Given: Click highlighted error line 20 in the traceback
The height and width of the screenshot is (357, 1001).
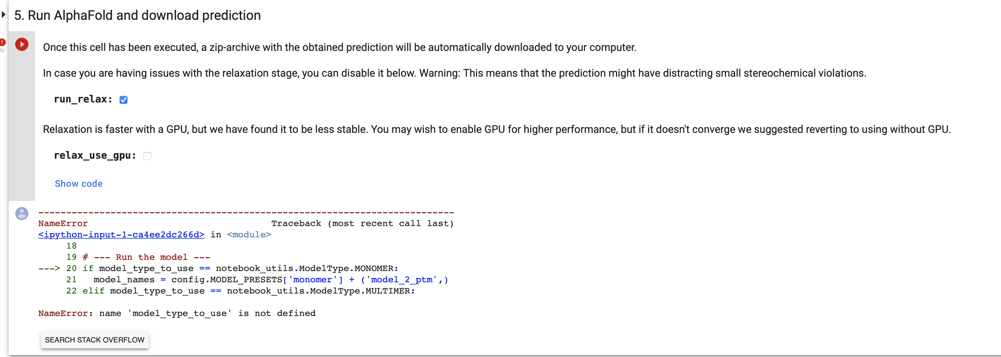Looking at the screenshot, I should click(218, 268).
